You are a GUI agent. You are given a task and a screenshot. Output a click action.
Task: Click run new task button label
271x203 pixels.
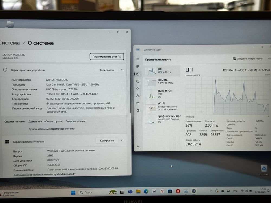point(250,59)
